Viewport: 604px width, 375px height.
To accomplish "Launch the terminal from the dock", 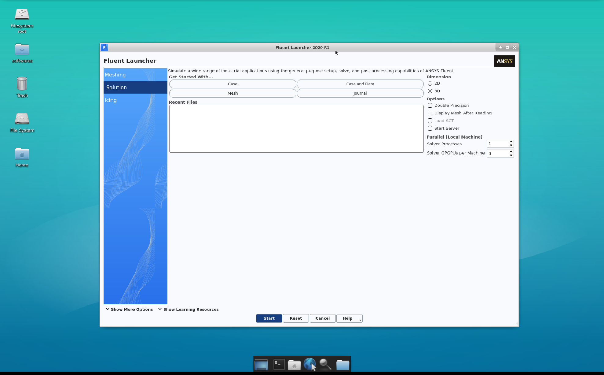I will click(x=279, y=364).
